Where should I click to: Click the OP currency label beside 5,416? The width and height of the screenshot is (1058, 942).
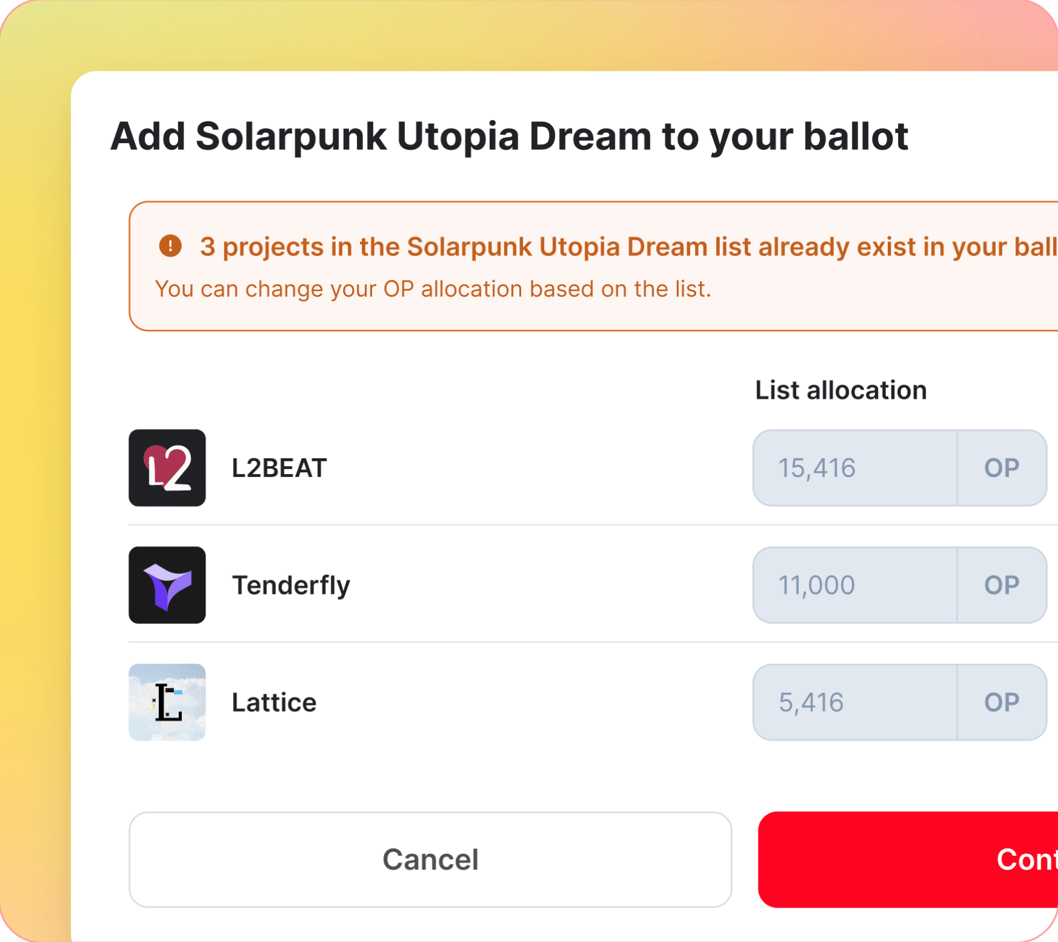point(999,702)
